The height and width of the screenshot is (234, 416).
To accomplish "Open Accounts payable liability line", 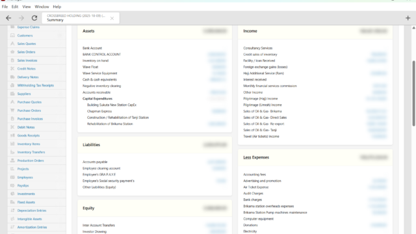I will [x=95, y=162].
